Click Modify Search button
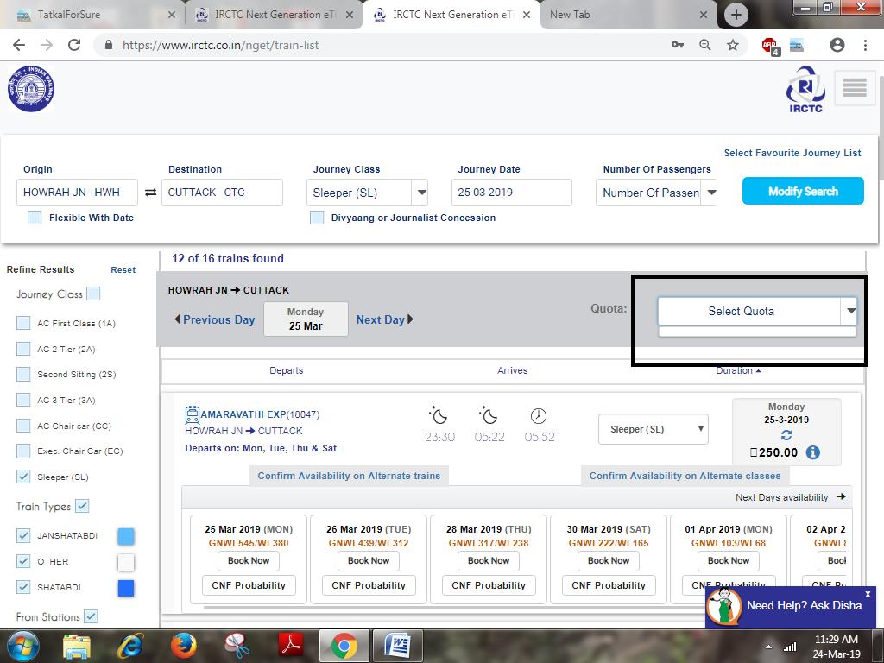 [803, 191]
